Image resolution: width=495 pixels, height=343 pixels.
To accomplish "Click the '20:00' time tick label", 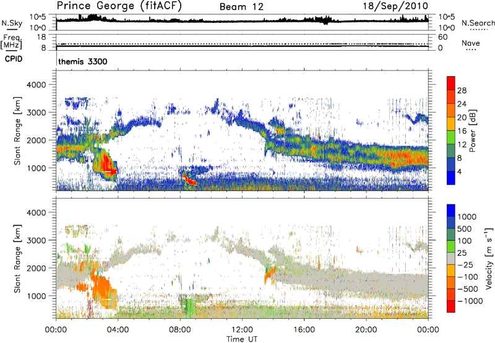I will coord(366,330).
